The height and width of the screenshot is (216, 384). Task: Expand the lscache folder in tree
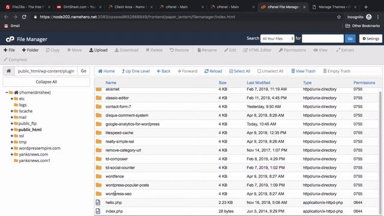pyautogui.click(x=12, y=111)
